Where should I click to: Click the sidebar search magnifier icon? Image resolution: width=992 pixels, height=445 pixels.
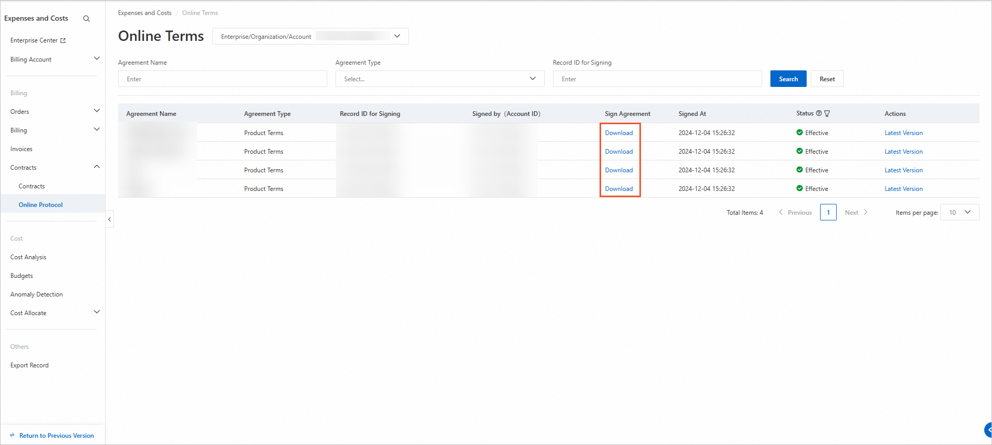point(86,19)
